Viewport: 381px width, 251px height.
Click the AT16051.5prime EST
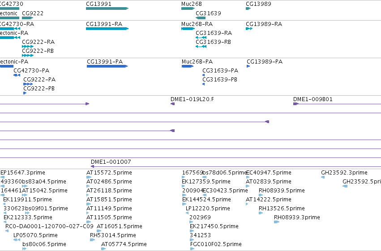point(120,226)
